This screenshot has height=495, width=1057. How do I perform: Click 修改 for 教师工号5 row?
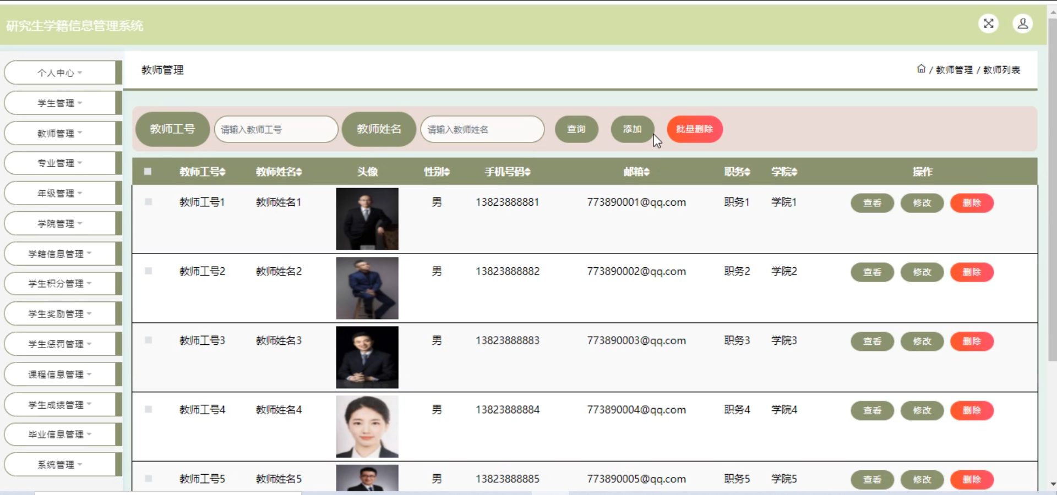click(922, 480)
